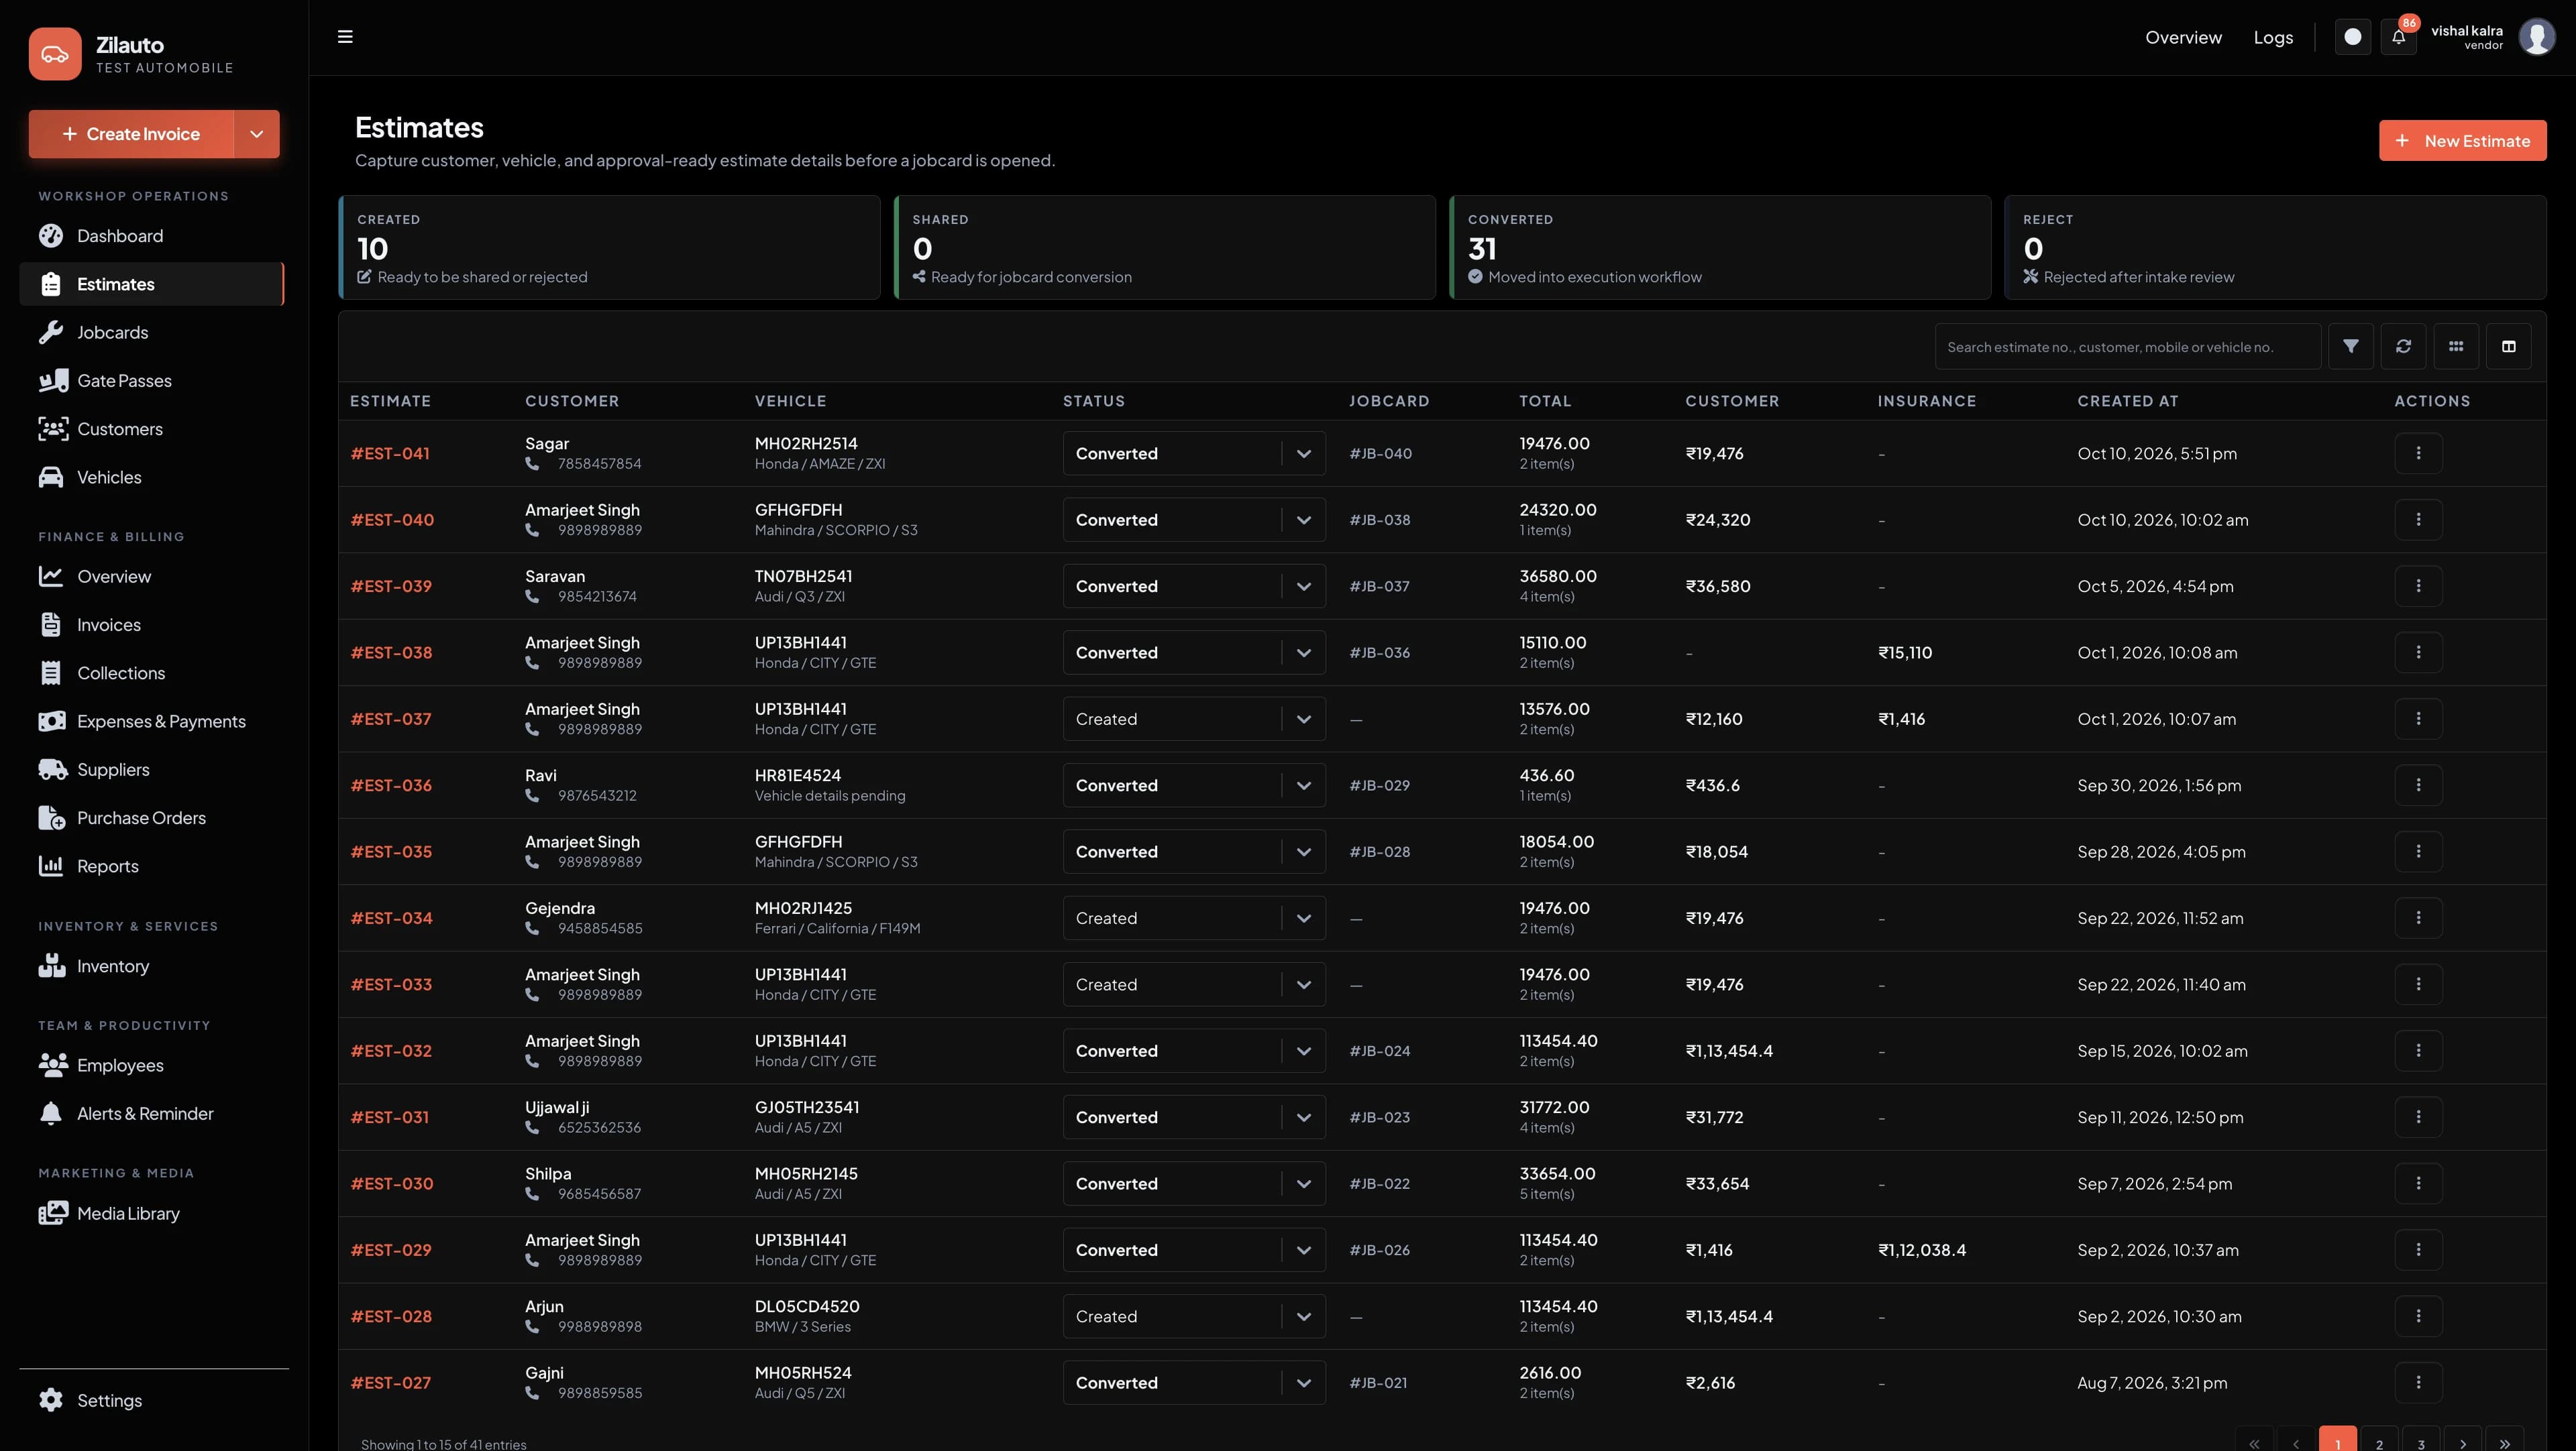Click the New Estimate button
2576x1451 pixels.
point(2462,141)
